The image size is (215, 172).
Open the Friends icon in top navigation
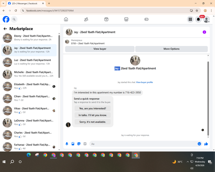point(86,19)
